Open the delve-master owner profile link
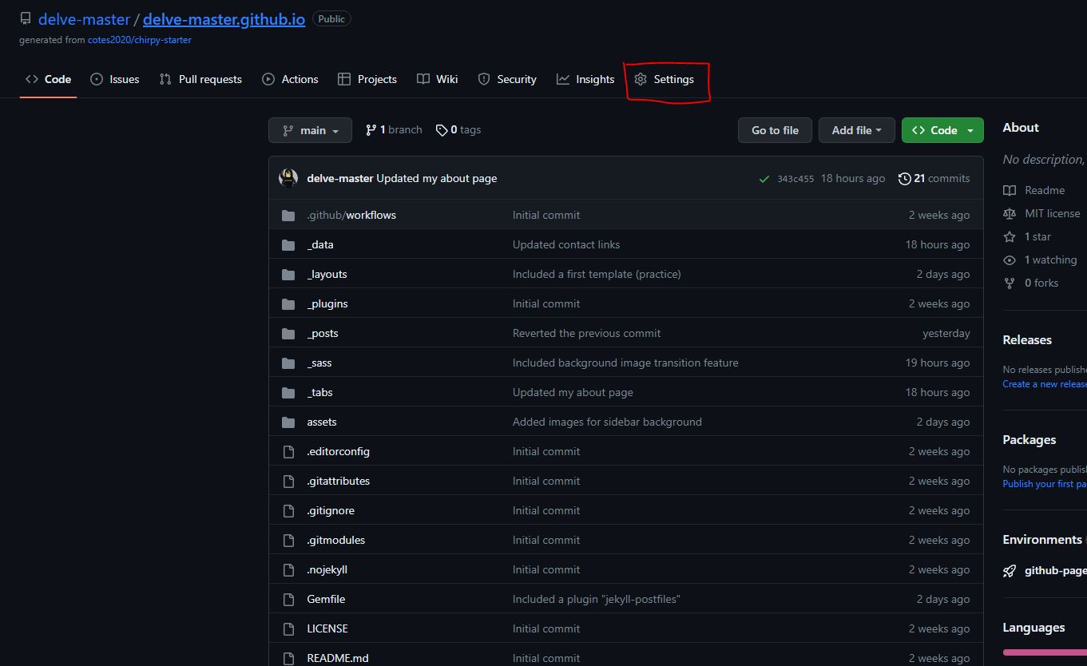The image size is (1087, 666). point(84,19)
